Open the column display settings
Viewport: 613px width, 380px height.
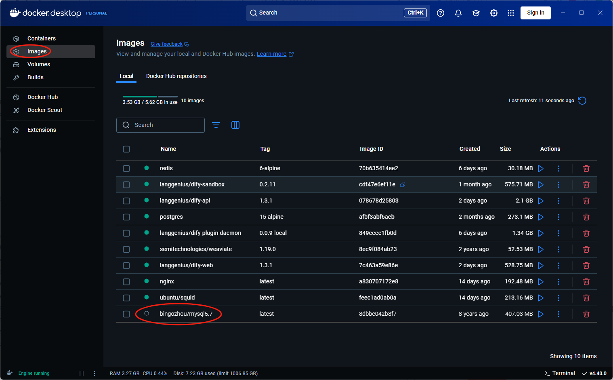[x=235, y=125]
